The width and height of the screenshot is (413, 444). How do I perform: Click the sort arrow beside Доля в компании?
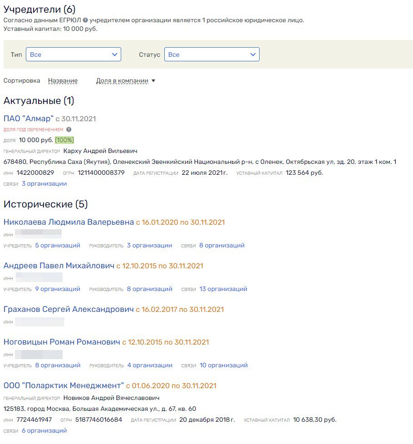tap(153, 81)
